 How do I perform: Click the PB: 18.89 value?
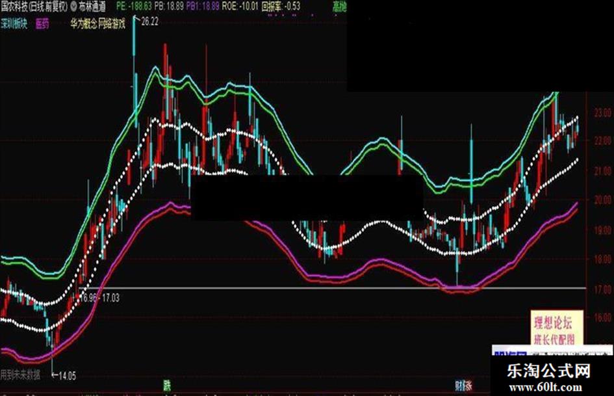pos(169,7)
